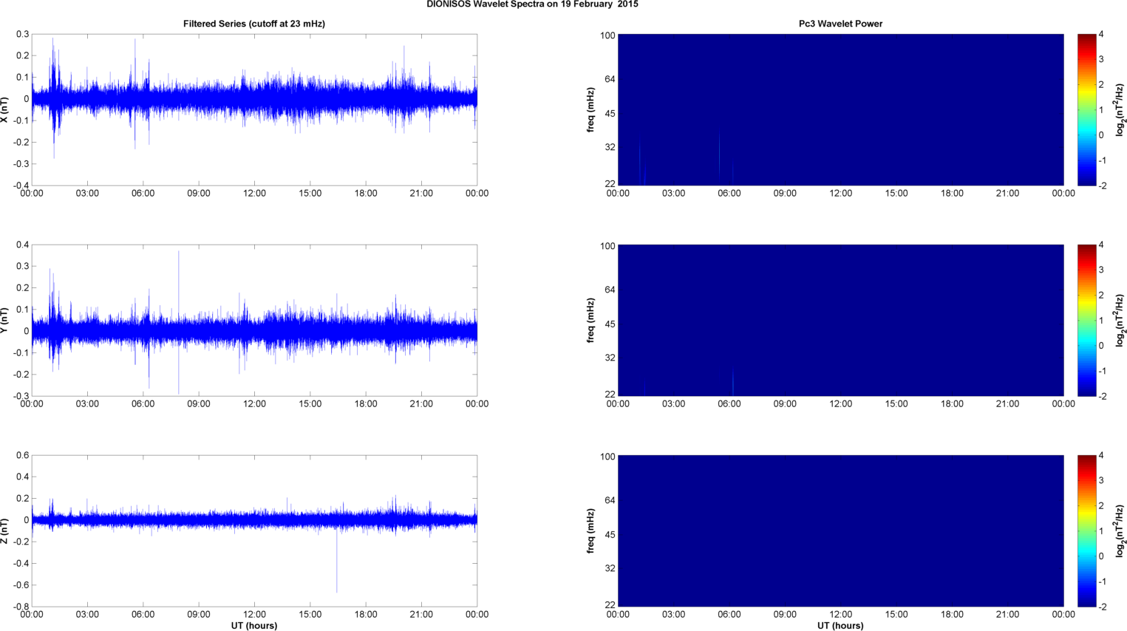1127x631 pixels.
Task: Select the "Filtered Series (cutoff at 23 mHz)" heading
Action: point(254,24)
